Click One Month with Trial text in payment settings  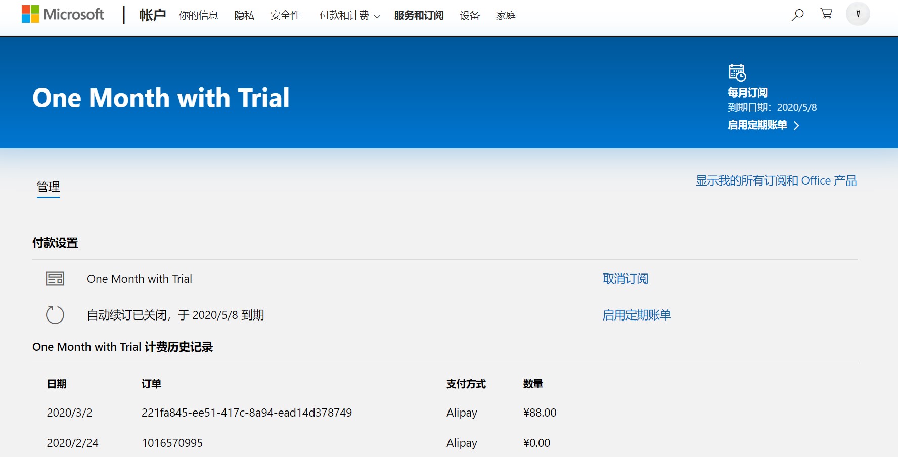(x=140, y=279)
